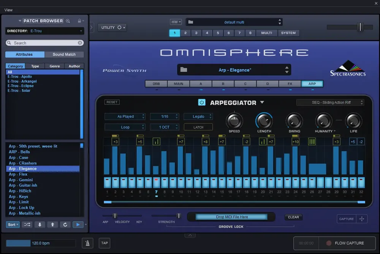Screen dimensions: 380x254
Task: Switch to the MAIN tab
Action: coord(178,84)
